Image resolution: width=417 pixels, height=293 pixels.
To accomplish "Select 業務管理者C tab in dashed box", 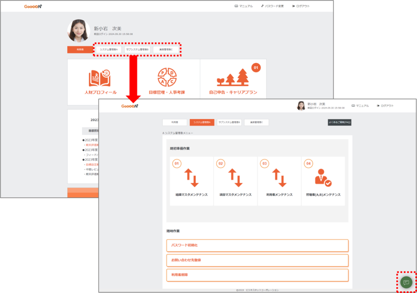I will (166, 50).
